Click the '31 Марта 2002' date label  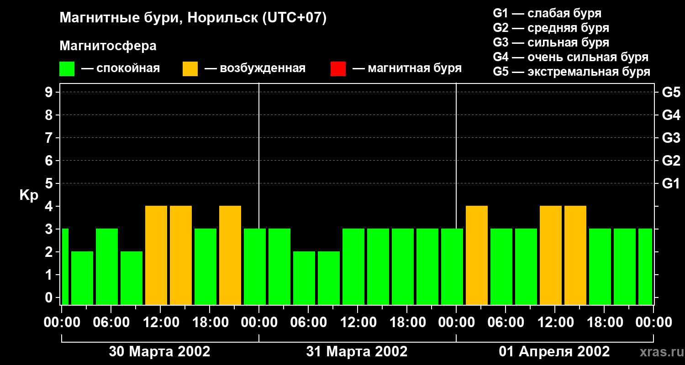pos(357,351)
